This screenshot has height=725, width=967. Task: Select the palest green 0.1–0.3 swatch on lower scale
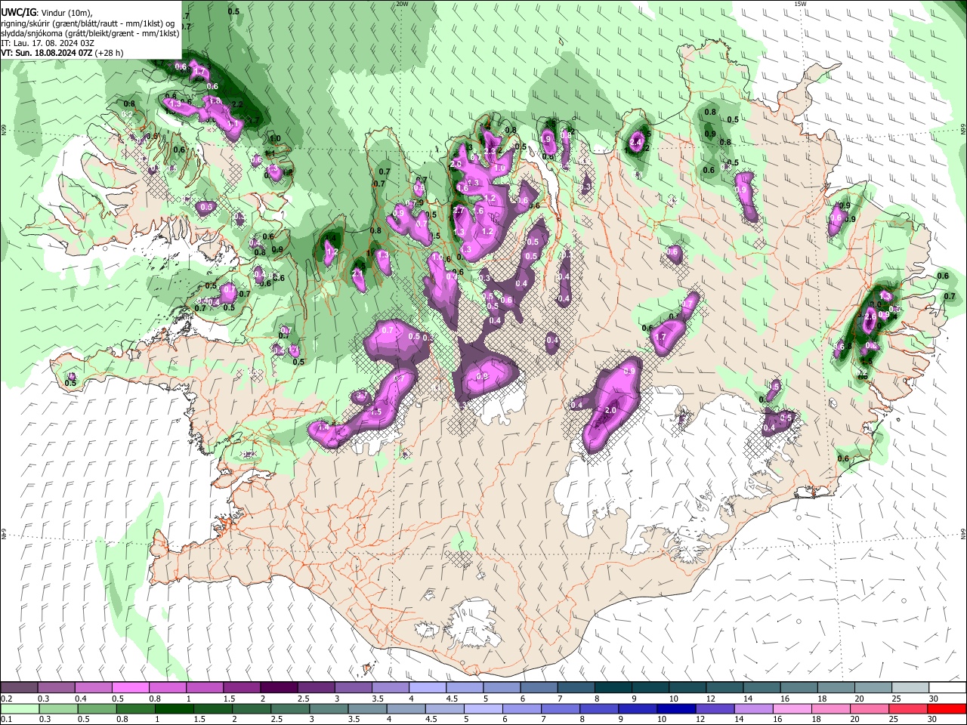point(19,708)
